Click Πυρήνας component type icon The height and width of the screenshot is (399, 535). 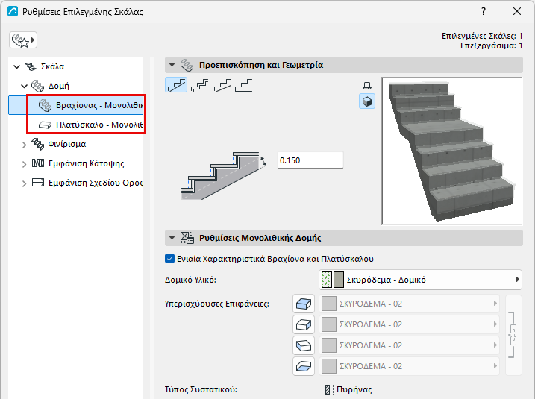pyautogui.click(x=328, y=389)
